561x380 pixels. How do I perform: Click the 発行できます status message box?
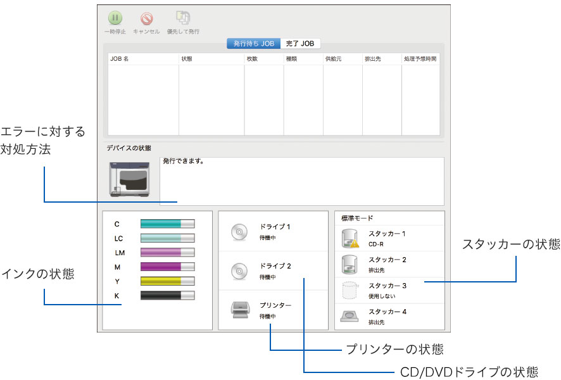pyautogui.click(x=301, y=180)
